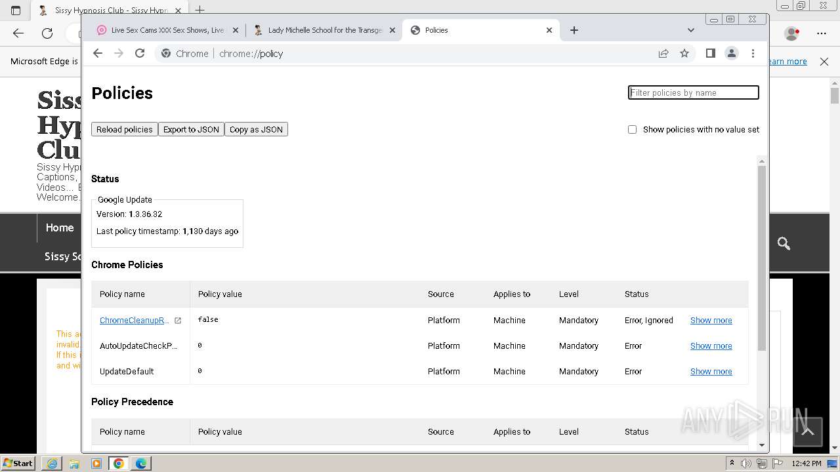The height and width of the screenshot is (472, 840).
Task: Click Chrome forward navigation arrow
Action: (x=119, y=54)
